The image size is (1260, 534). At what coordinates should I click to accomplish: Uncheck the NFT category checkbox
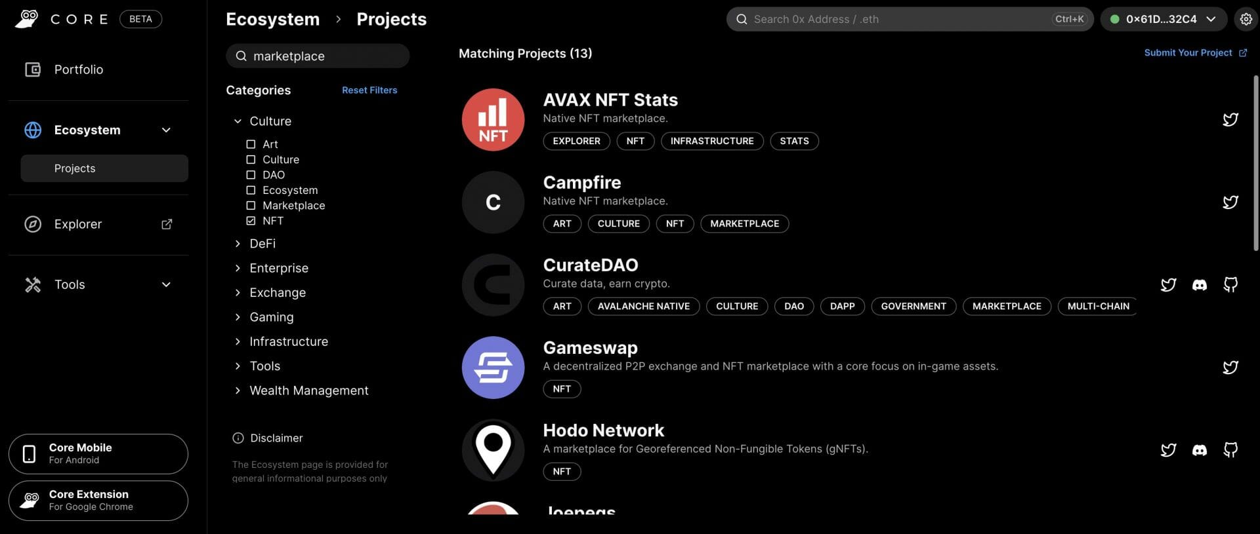pos(251,221)
